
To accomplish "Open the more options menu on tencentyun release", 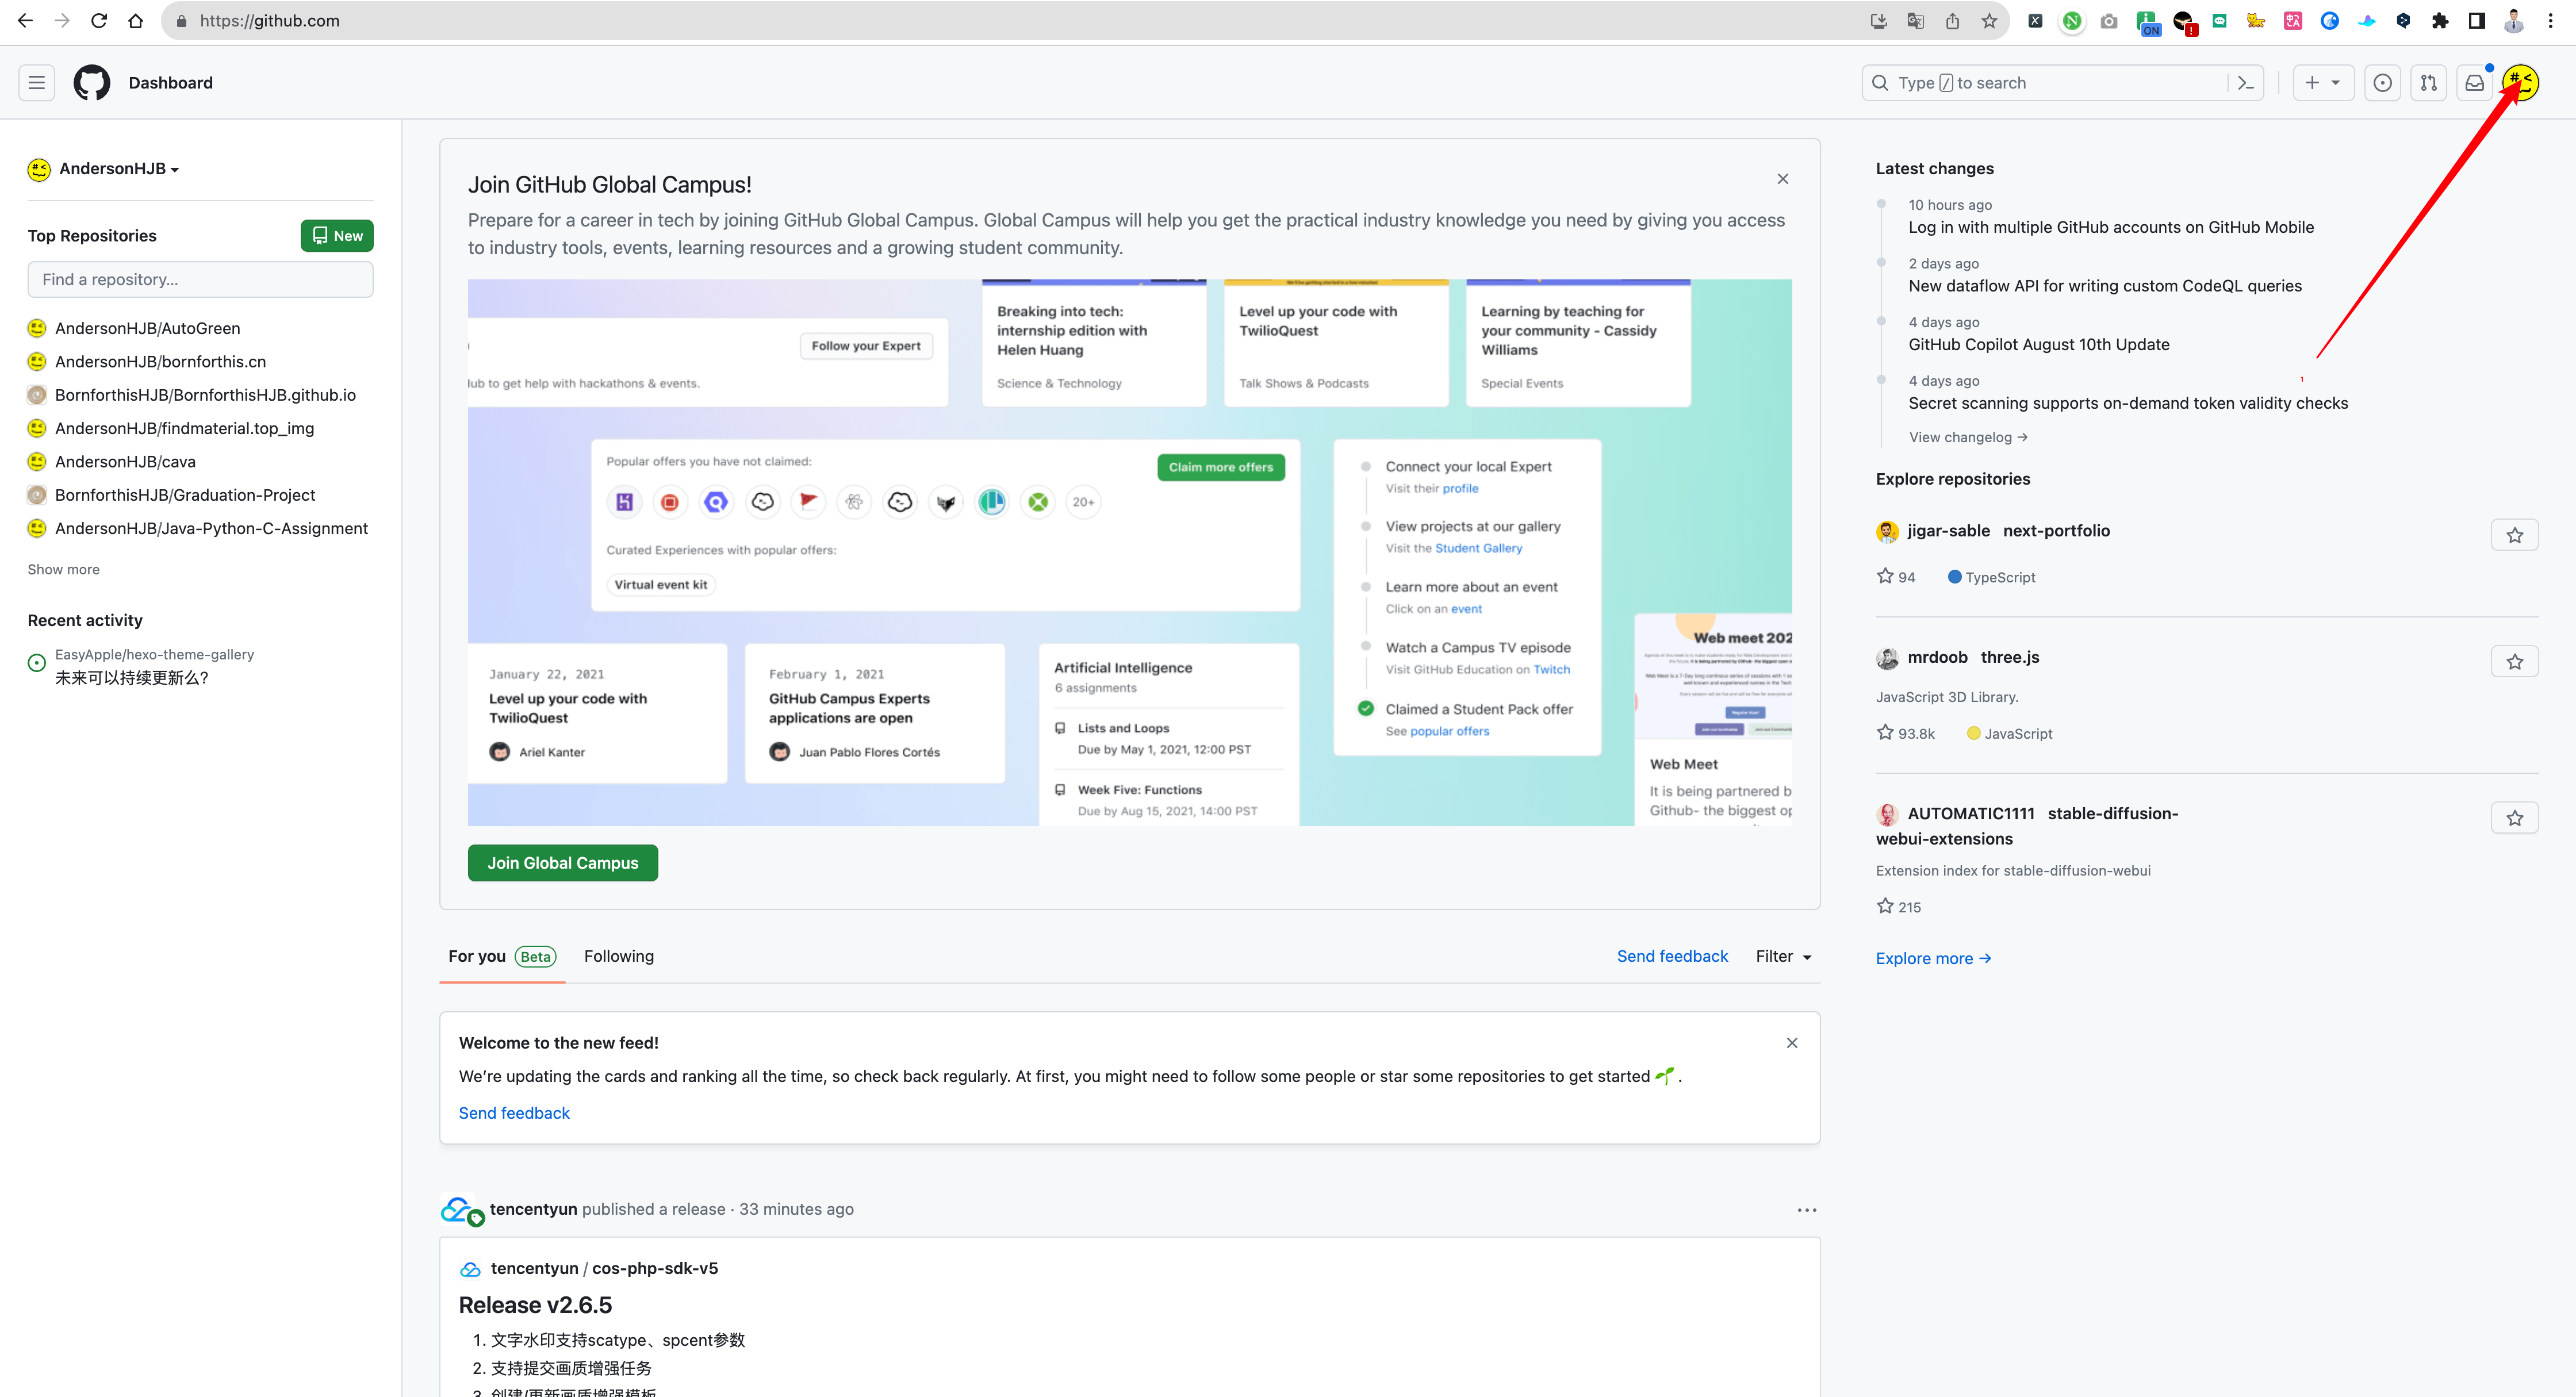I will (x=1807, y=1210).
